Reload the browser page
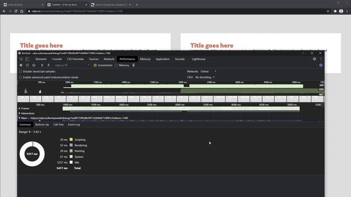This screenshot has height=197, width=351. [16, 11]
